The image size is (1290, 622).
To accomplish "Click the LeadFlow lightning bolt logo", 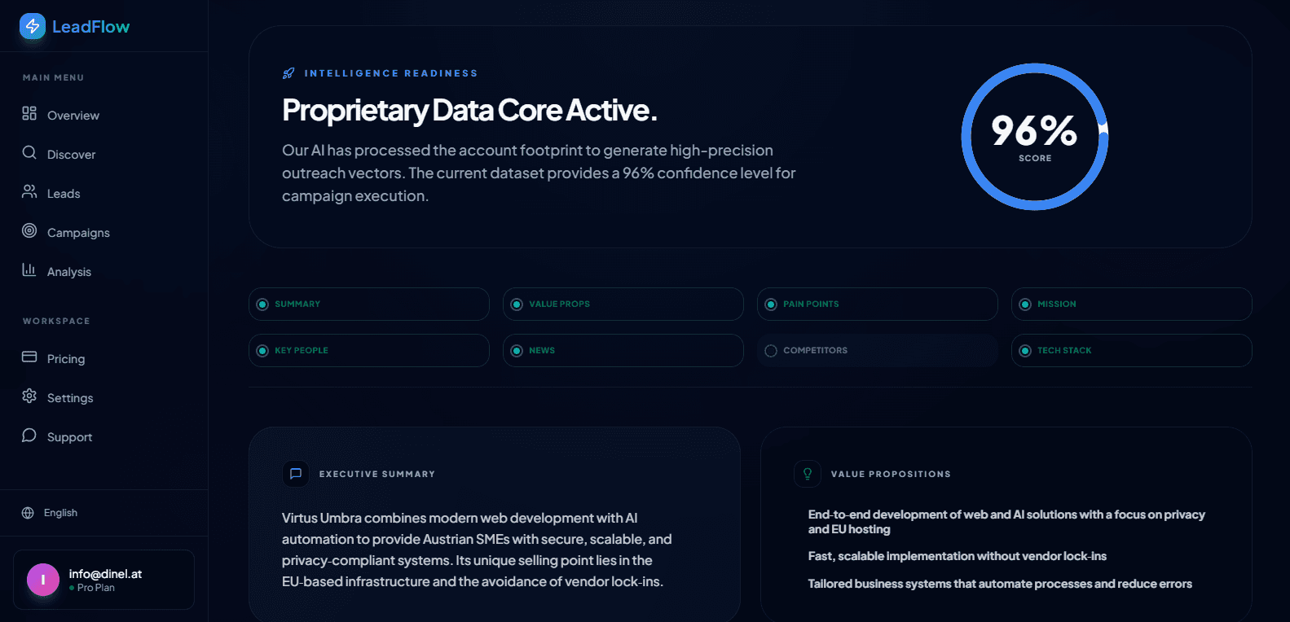I will 33,26.
